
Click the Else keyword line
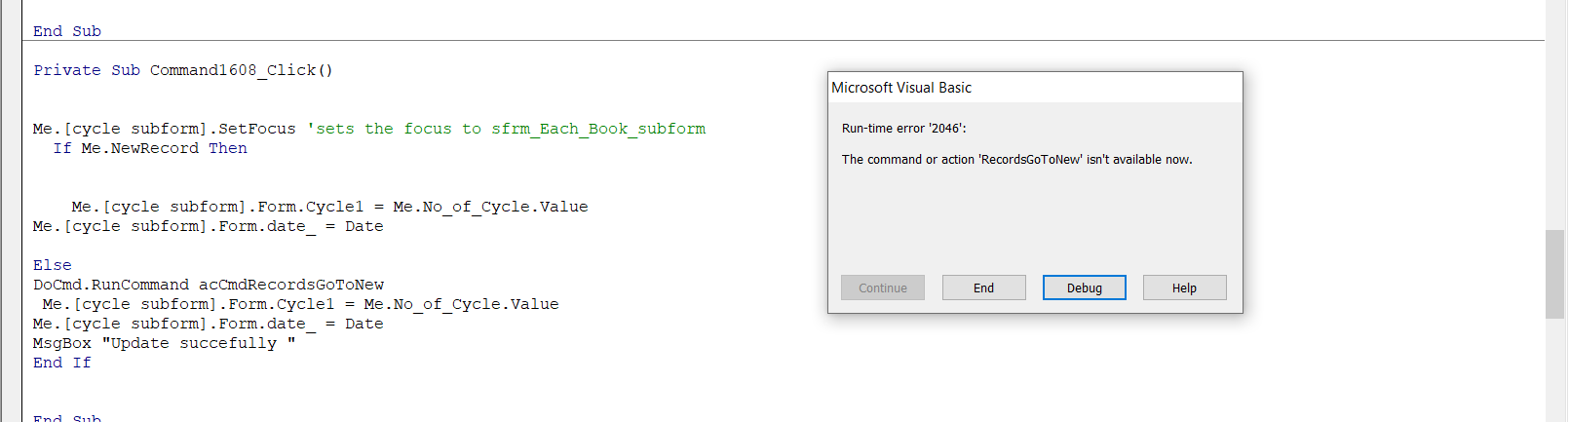tap(53, 265)
